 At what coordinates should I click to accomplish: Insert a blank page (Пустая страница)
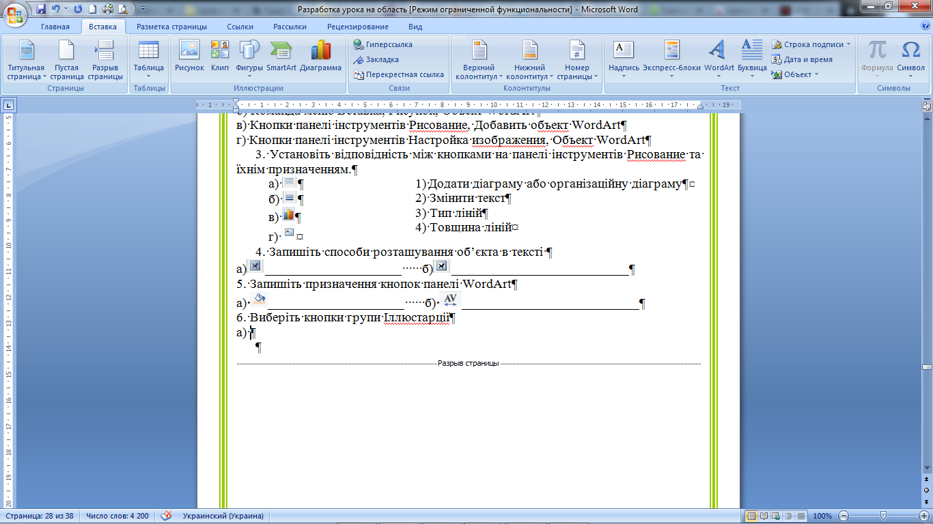66,61
